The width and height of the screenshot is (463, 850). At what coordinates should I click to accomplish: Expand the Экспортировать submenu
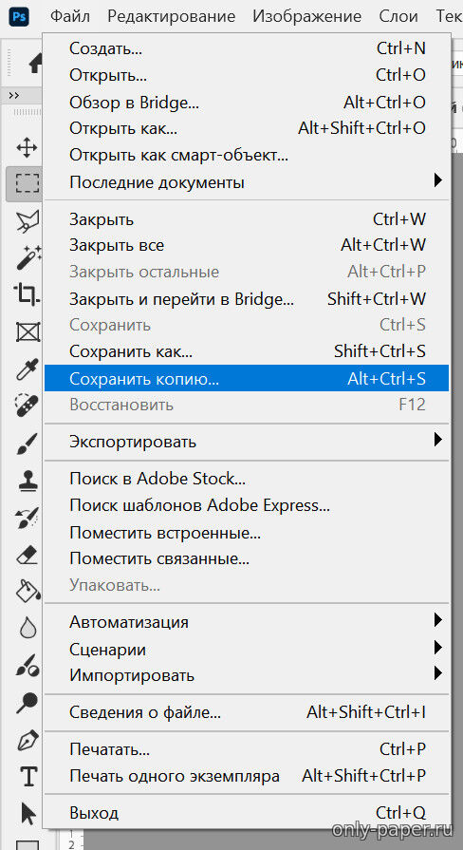tap(247, 442)
